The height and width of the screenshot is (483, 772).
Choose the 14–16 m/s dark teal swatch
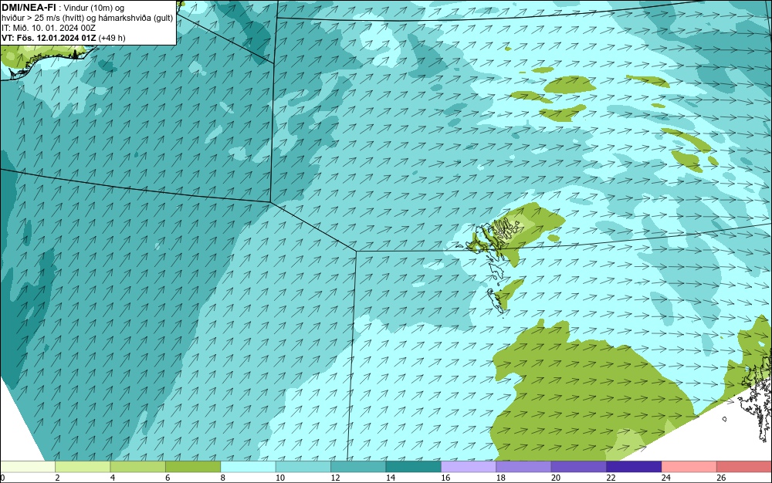[x=414, y=467]
